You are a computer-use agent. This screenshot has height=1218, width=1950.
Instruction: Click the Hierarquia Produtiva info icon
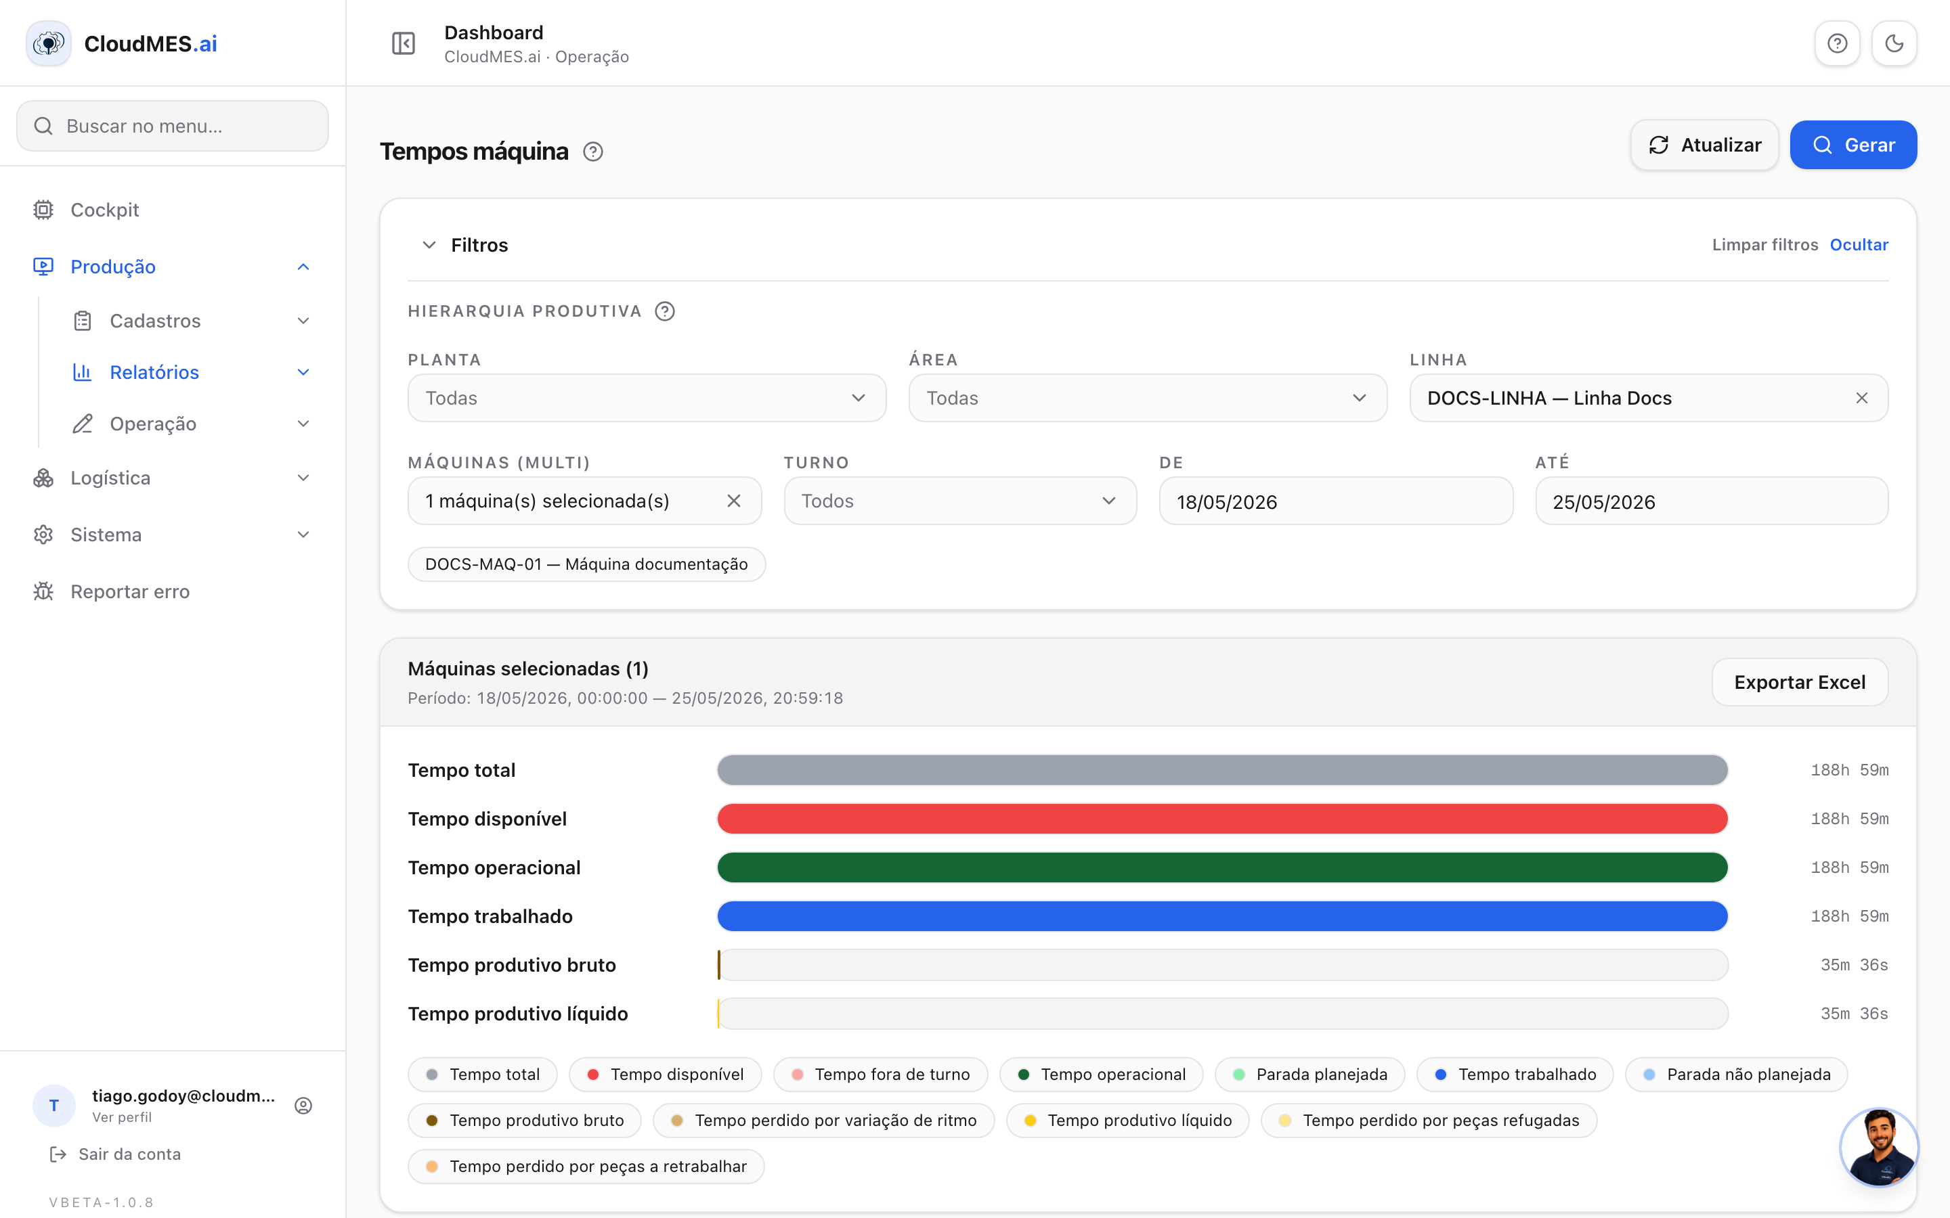tap(665, 311)
